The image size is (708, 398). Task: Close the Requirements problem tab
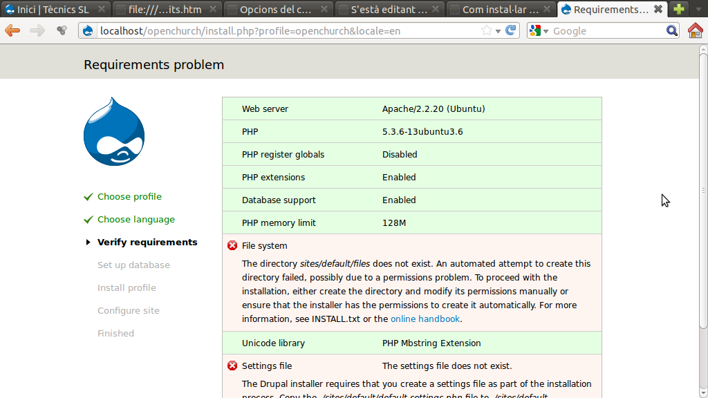(658, 10)
